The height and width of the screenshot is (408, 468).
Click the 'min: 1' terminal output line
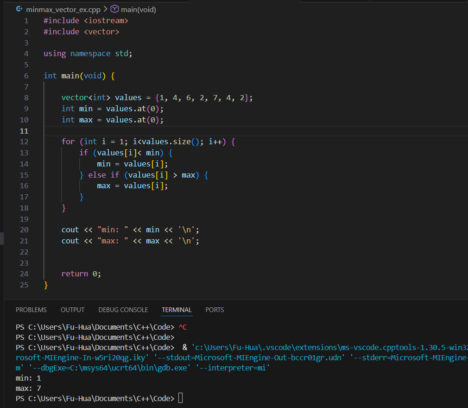click(x=28, y=378)
